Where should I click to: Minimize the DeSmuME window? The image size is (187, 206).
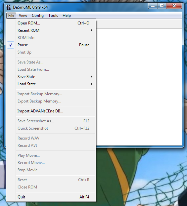[153, 6]
